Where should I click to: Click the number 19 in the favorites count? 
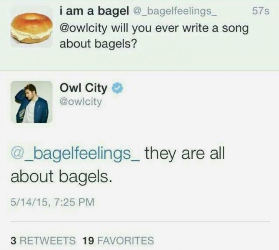(88, 240)
